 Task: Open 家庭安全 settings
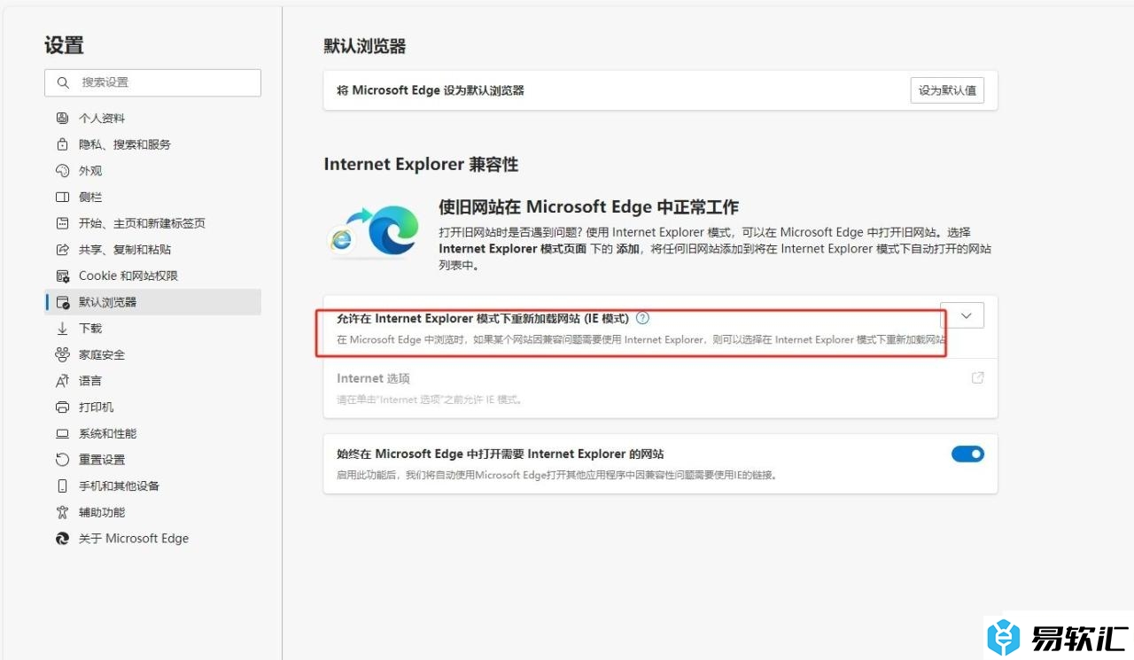click(x=152, y=354)
